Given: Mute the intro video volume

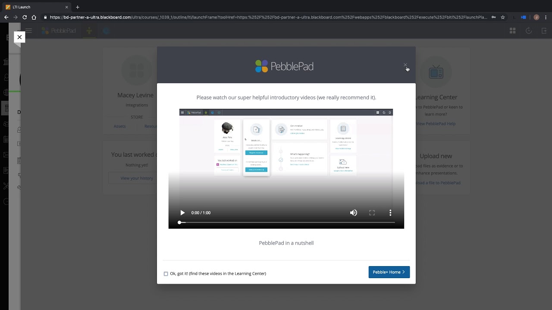Looking at the screenshot, I should click(354, 213).
